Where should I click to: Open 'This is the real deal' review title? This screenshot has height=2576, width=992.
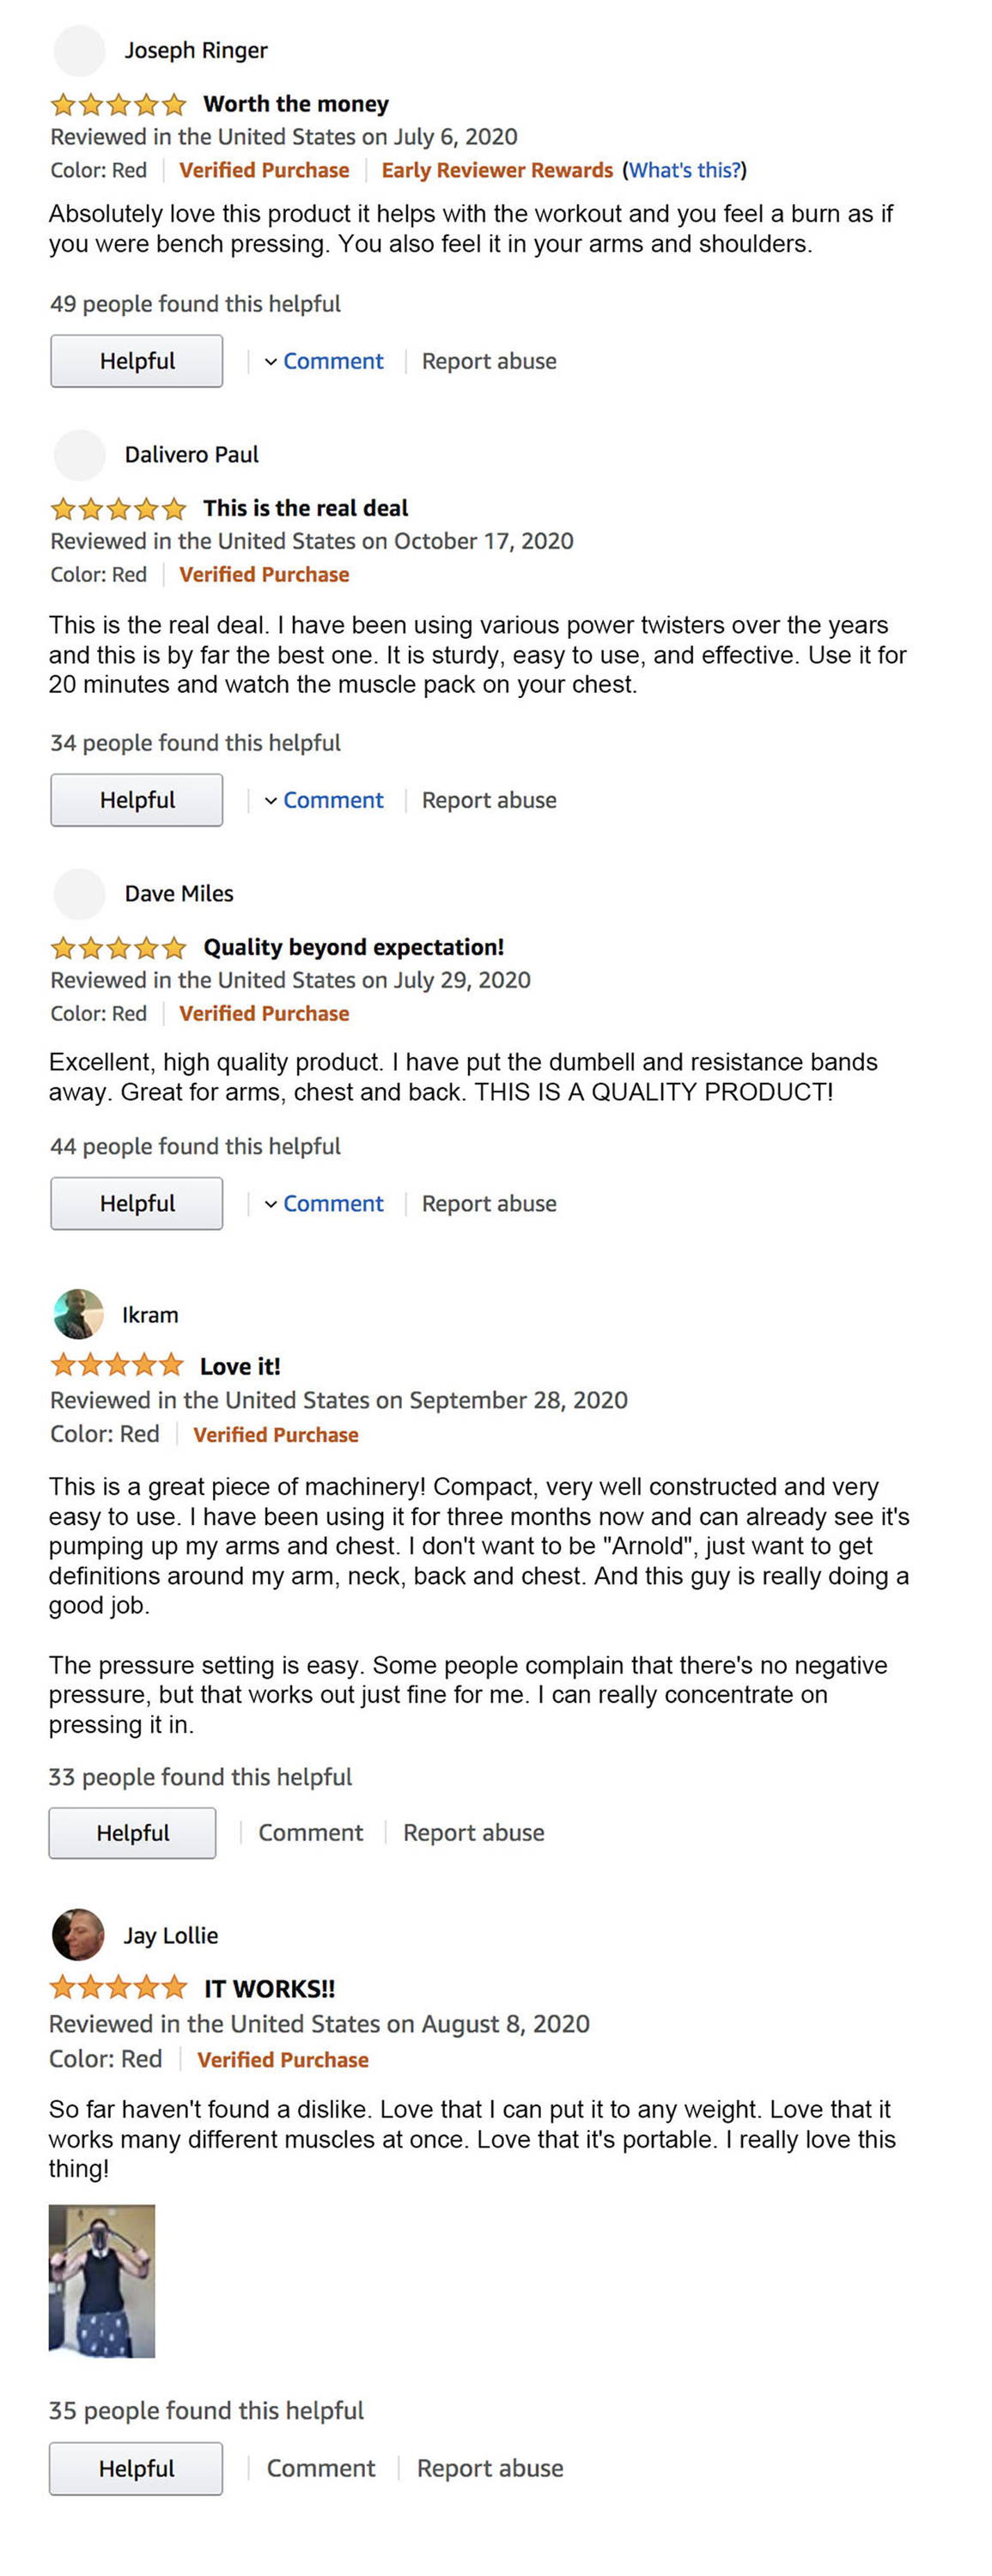click(x=306, y=508)
